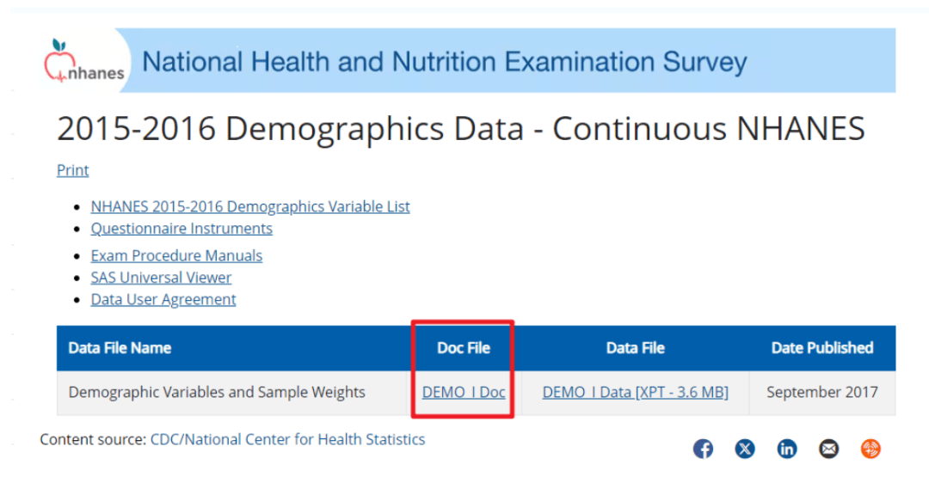Click the Doc File column header
Viewport: 929px width, 483px height.
(464, 348)
